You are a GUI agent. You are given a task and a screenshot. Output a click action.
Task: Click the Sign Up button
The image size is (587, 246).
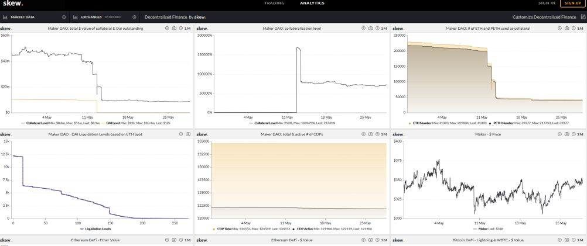click(x=573, y=3)
